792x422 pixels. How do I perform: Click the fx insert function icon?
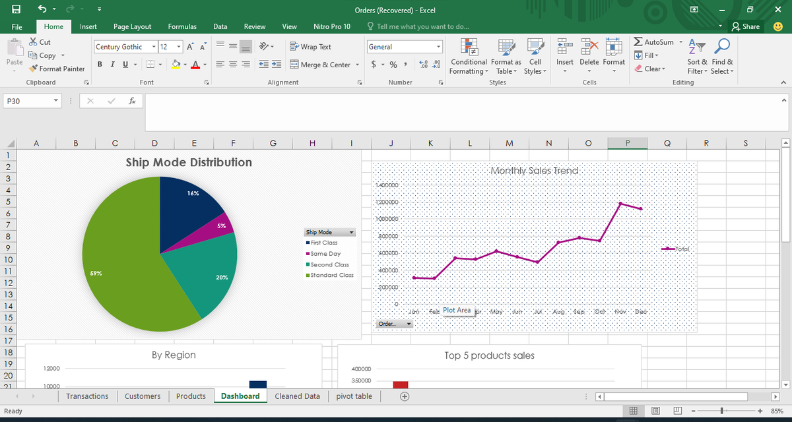click(133, 101)
